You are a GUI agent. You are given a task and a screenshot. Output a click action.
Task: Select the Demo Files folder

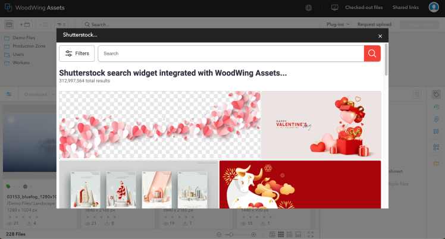coord(24,37)
